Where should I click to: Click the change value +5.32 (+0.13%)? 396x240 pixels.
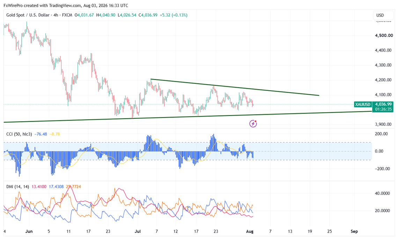pos(174,15)
